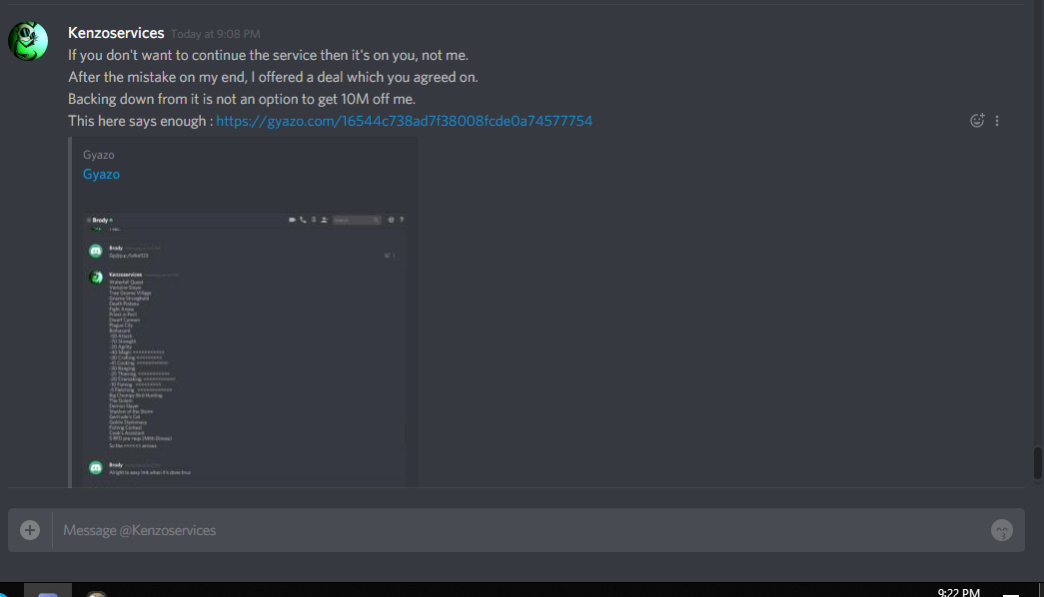Click the Kenzoservices username

pyautogui.click(x=116, y=33)
